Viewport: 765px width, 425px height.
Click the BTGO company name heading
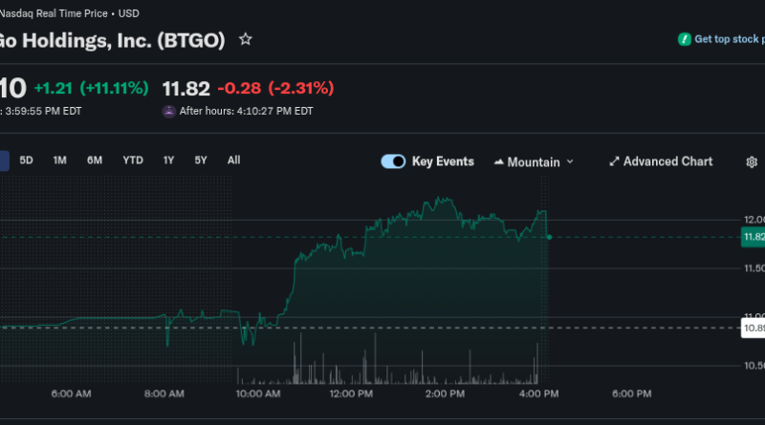pyautogui.click(x=113, y=39)
